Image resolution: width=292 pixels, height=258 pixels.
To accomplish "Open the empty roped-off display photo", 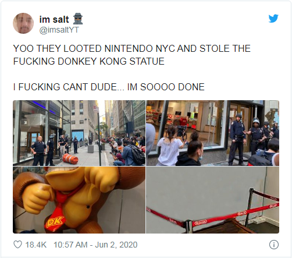I will pyautogui.click(x=212, y=200).
